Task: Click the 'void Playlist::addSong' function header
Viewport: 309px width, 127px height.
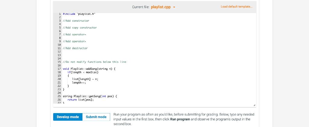Action: (x=89, y=69)
